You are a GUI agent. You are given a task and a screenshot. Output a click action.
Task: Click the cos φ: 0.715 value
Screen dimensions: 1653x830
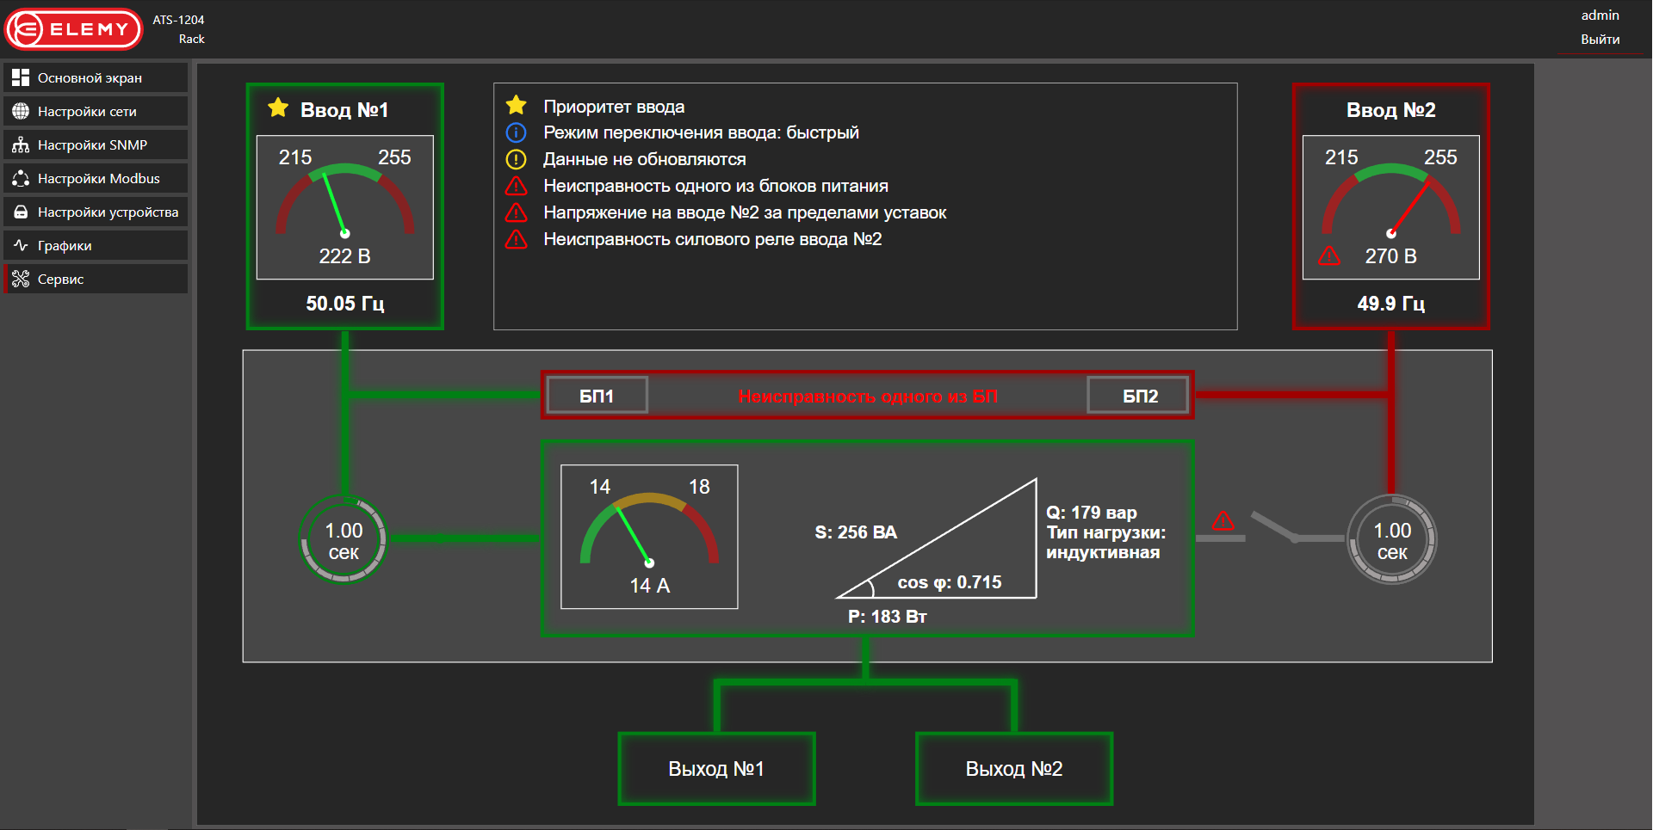pos(950,582)
